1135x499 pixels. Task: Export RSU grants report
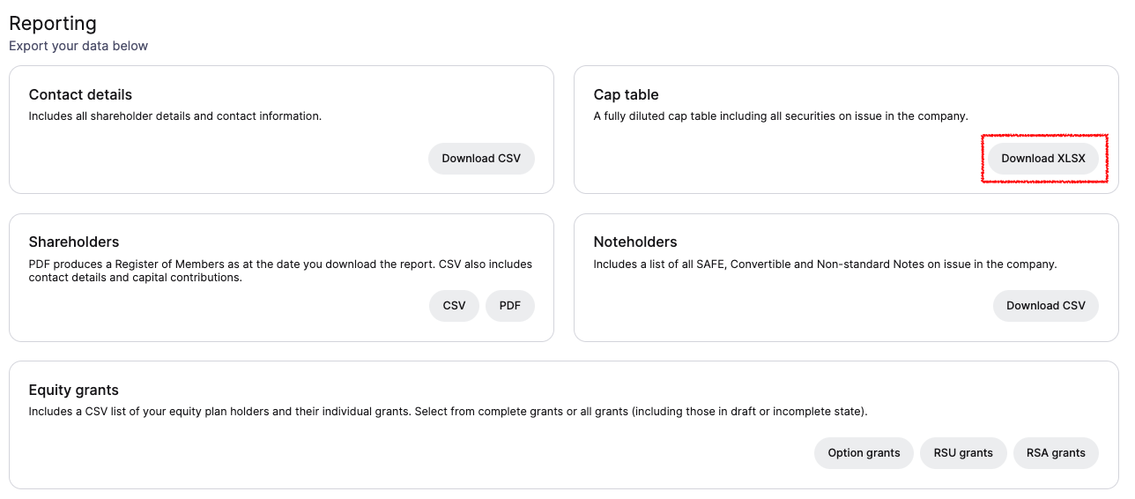pos(963,453)
